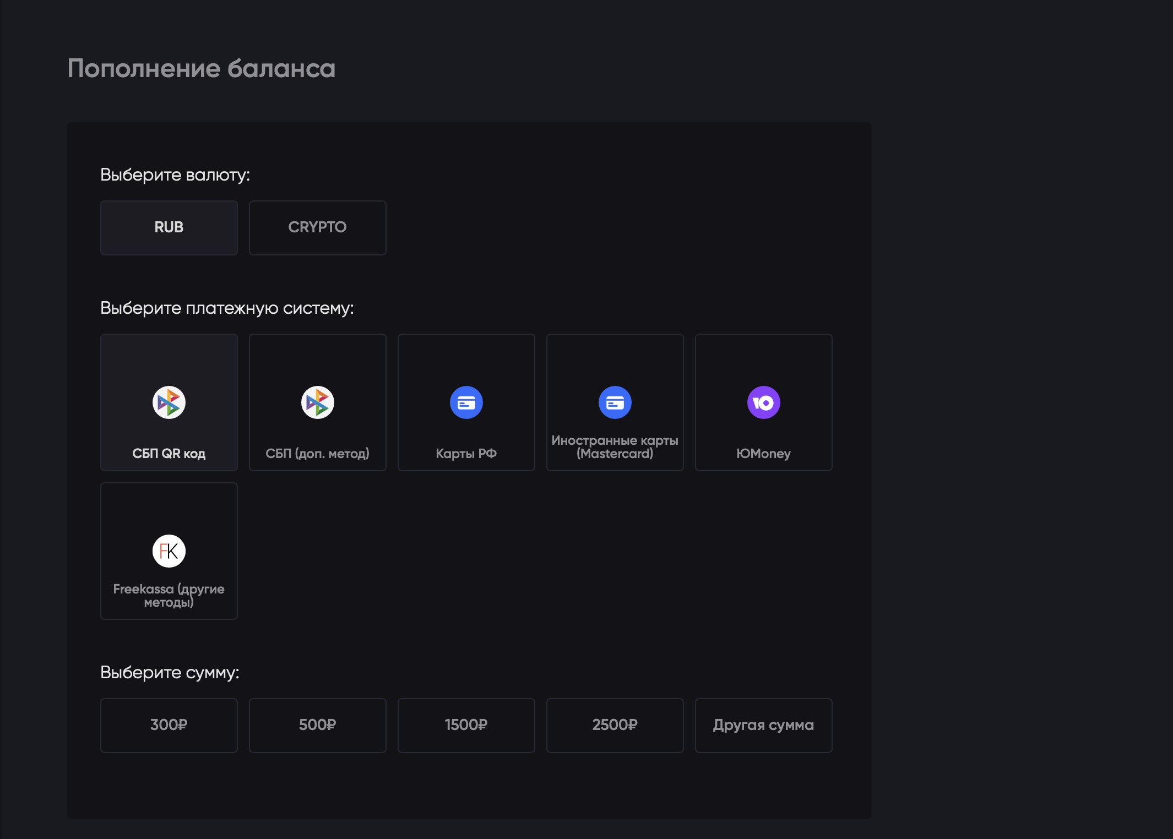Click the Выберите сумму: label

[170, 673]
